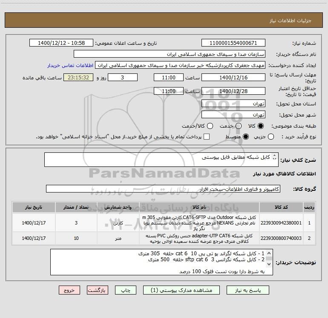This screenshot has height=318, width=328.
Task: Choose the جزیی purchase type radio
Action: (x=271, y=137)
